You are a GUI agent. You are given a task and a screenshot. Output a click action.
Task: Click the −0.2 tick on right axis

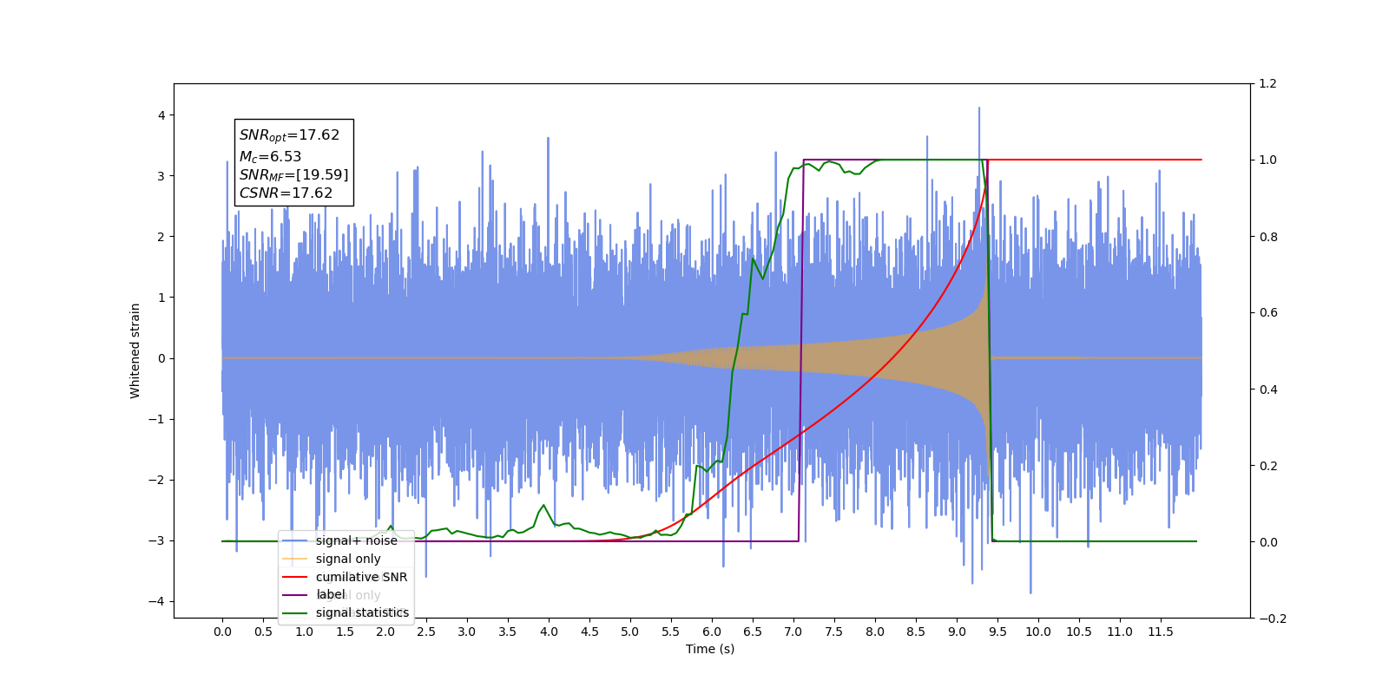click(1272, 619)
